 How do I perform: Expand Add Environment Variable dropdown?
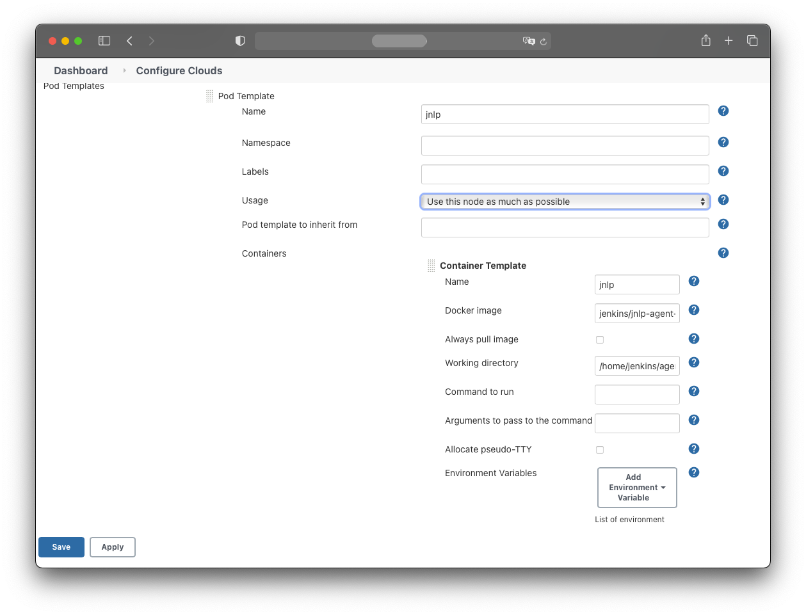(x=636, y=488)
